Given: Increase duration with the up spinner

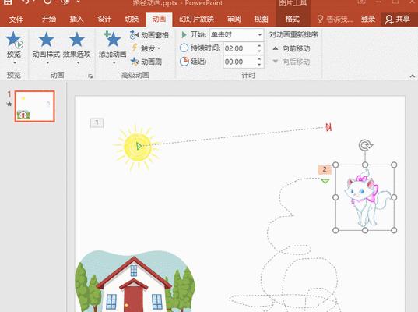Looking at the screenshot, I should point(259,46).
